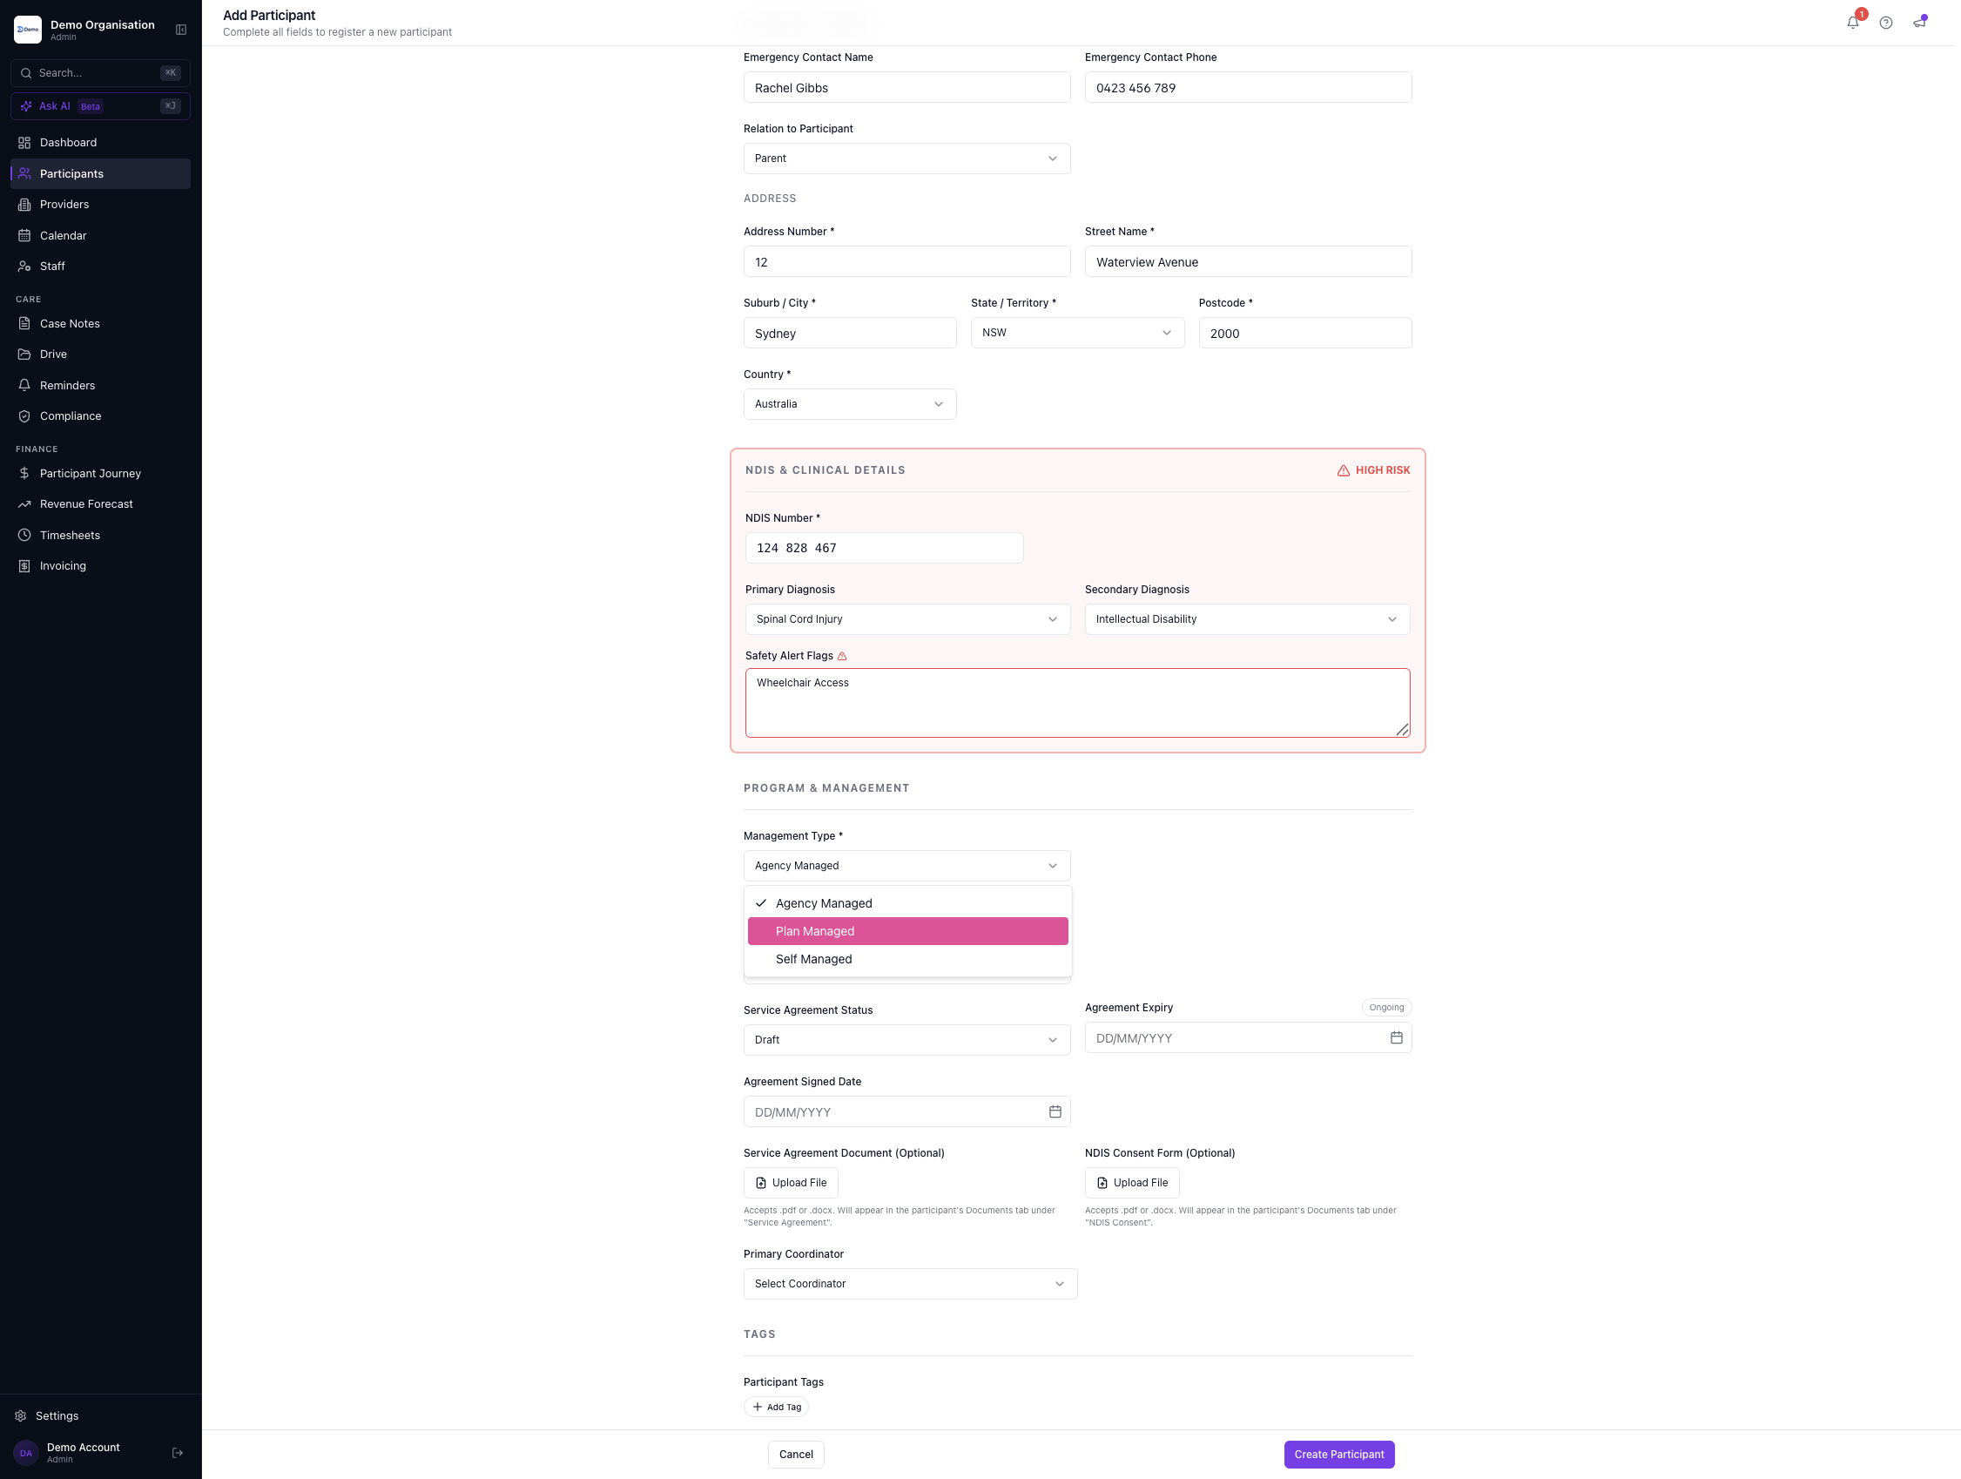Choose Self Managed from the list
Viewport: 1961px width, 1479px height.
tap(908, 959)
